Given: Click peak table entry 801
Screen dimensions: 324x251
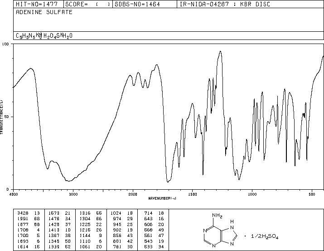Looking at the screenshot, I should (x=117, y=241).
